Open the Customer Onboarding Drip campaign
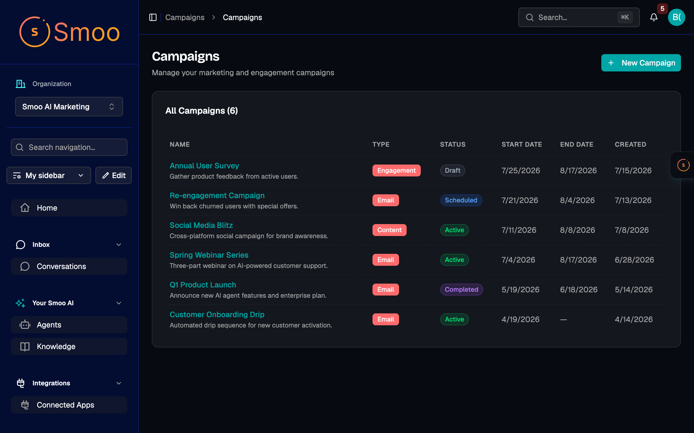This screenshot has width=694, height=433. [x=217, y=314]
